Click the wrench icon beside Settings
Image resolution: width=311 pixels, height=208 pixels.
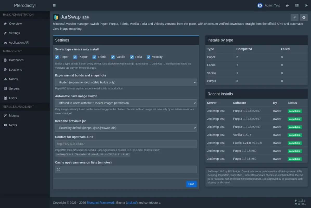click(x=5, y=33)
